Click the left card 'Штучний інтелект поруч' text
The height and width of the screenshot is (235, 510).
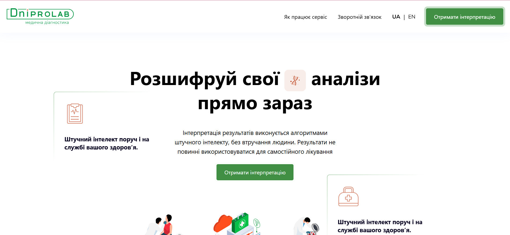[x=107, y=143]
